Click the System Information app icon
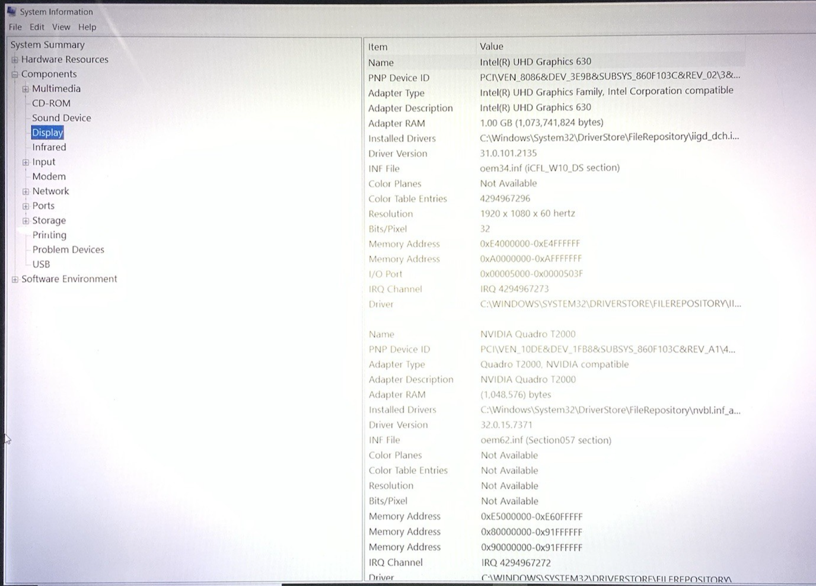This screenshot has width=816, height=586. point(11,11)
